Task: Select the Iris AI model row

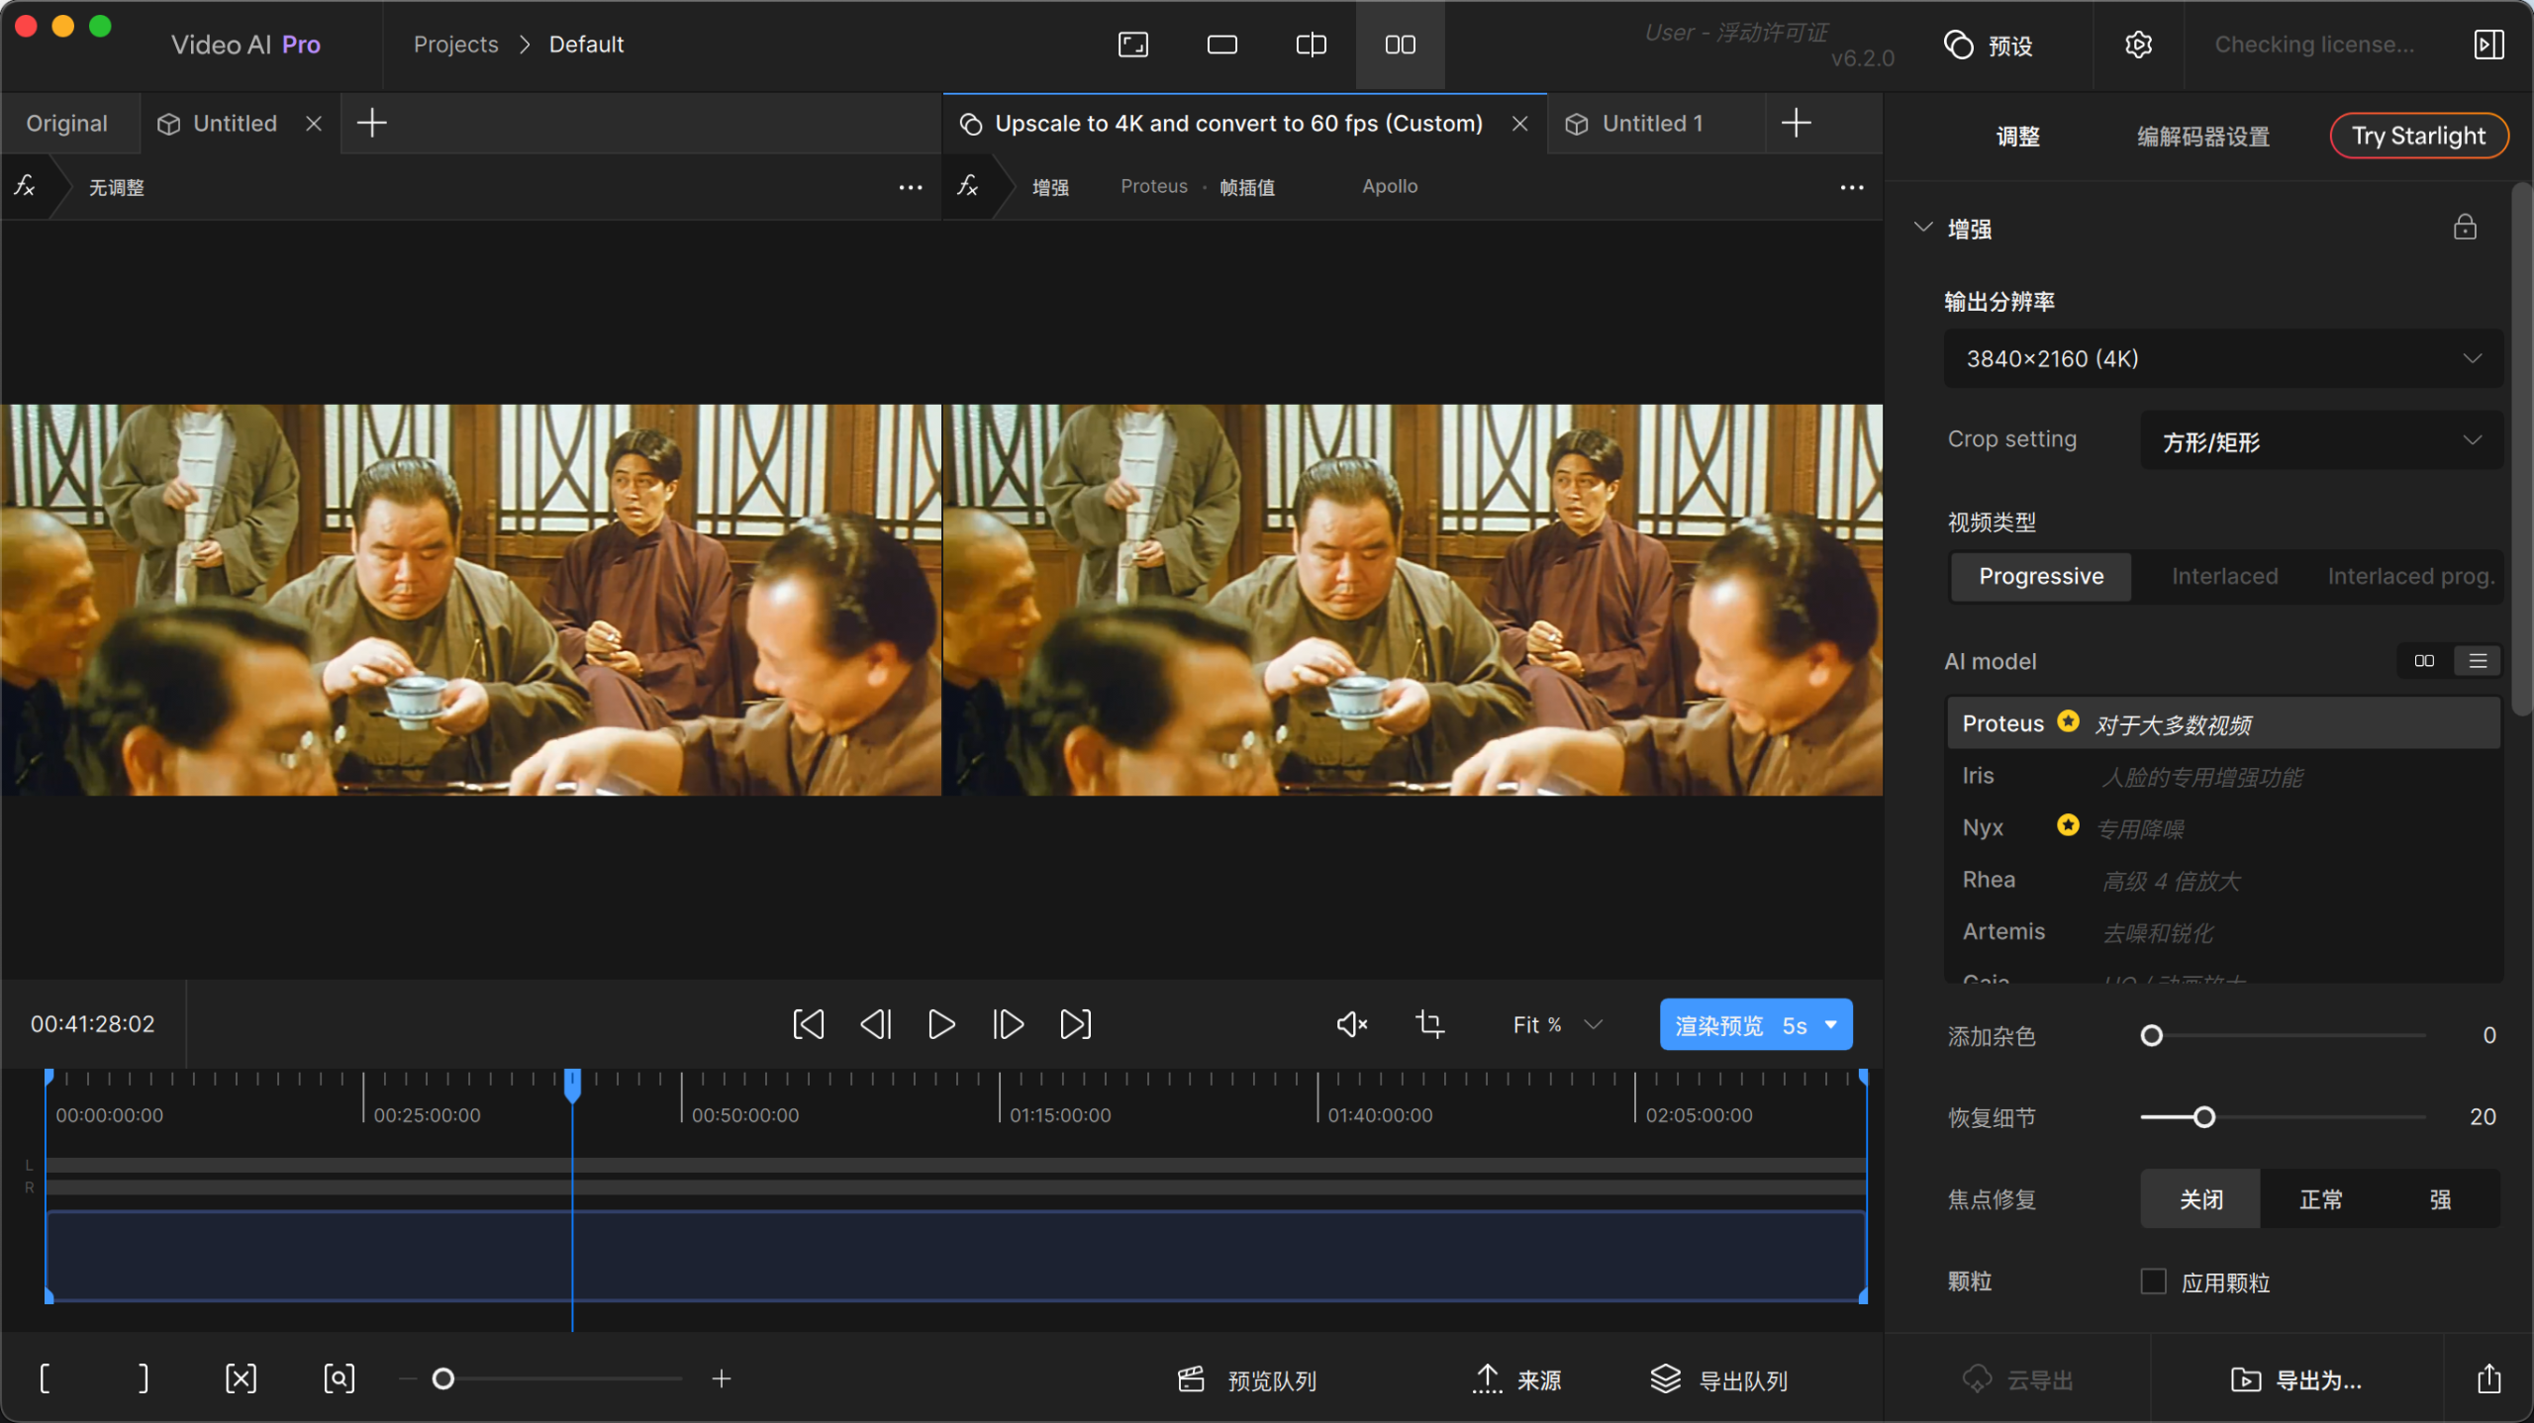Action: pos(2223,776)
